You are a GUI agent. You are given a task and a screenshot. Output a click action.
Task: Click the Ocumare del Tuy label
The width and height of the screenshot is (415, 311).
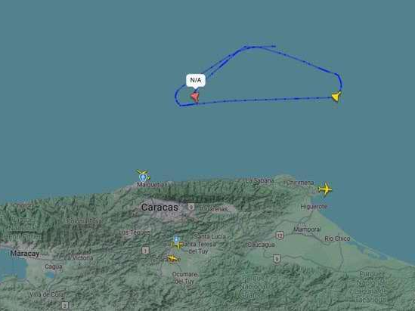pyautogui.click(x=184, y=278)
